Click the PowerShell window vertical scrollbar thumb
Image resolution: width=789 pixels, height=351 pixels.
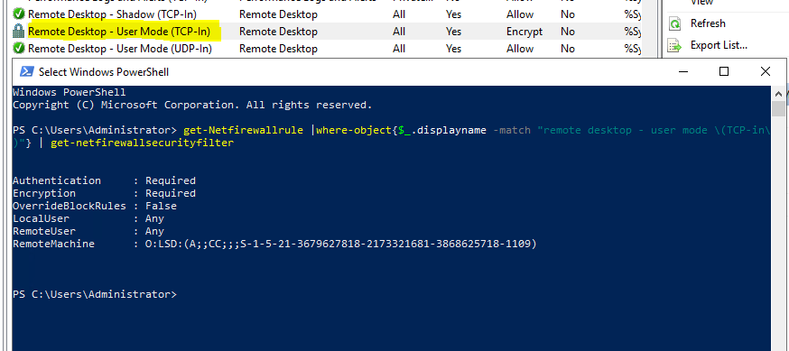778,108
